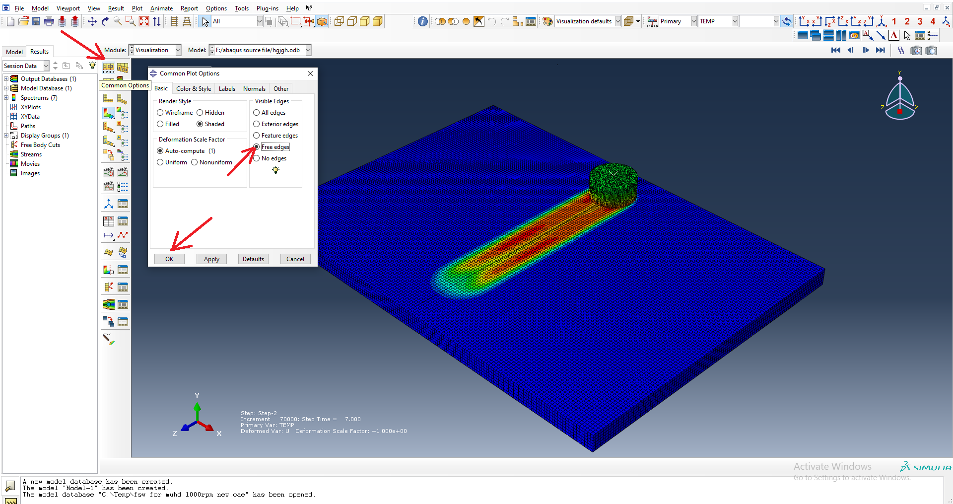953x504 pixels.
Task: Expand the Output Databases tree item
Action: click(x=6, y=78)
